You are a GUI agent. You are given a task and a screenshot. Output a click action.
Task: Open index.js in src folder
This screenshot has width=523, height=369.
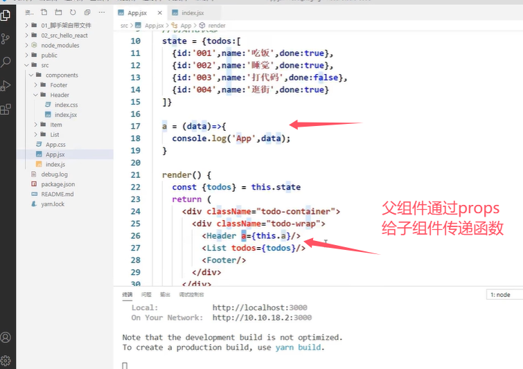[55, 164]
